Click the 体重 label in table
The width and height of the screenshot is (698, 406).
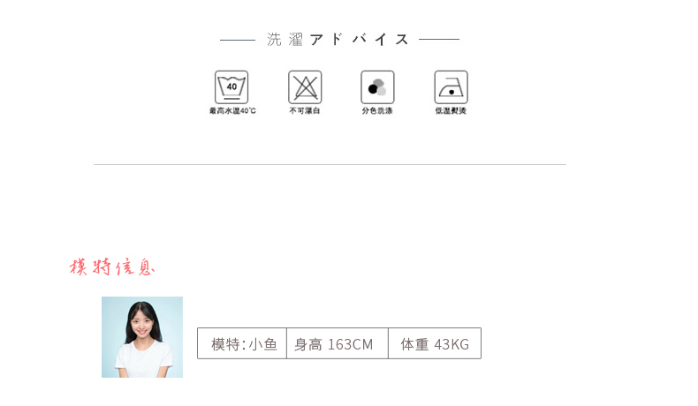click(x=414, y=344)
